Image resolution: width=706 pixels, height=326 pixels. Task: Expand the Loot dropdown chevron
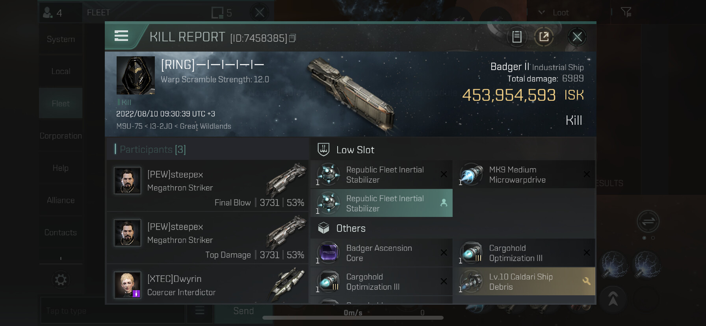tap(542, 12)
